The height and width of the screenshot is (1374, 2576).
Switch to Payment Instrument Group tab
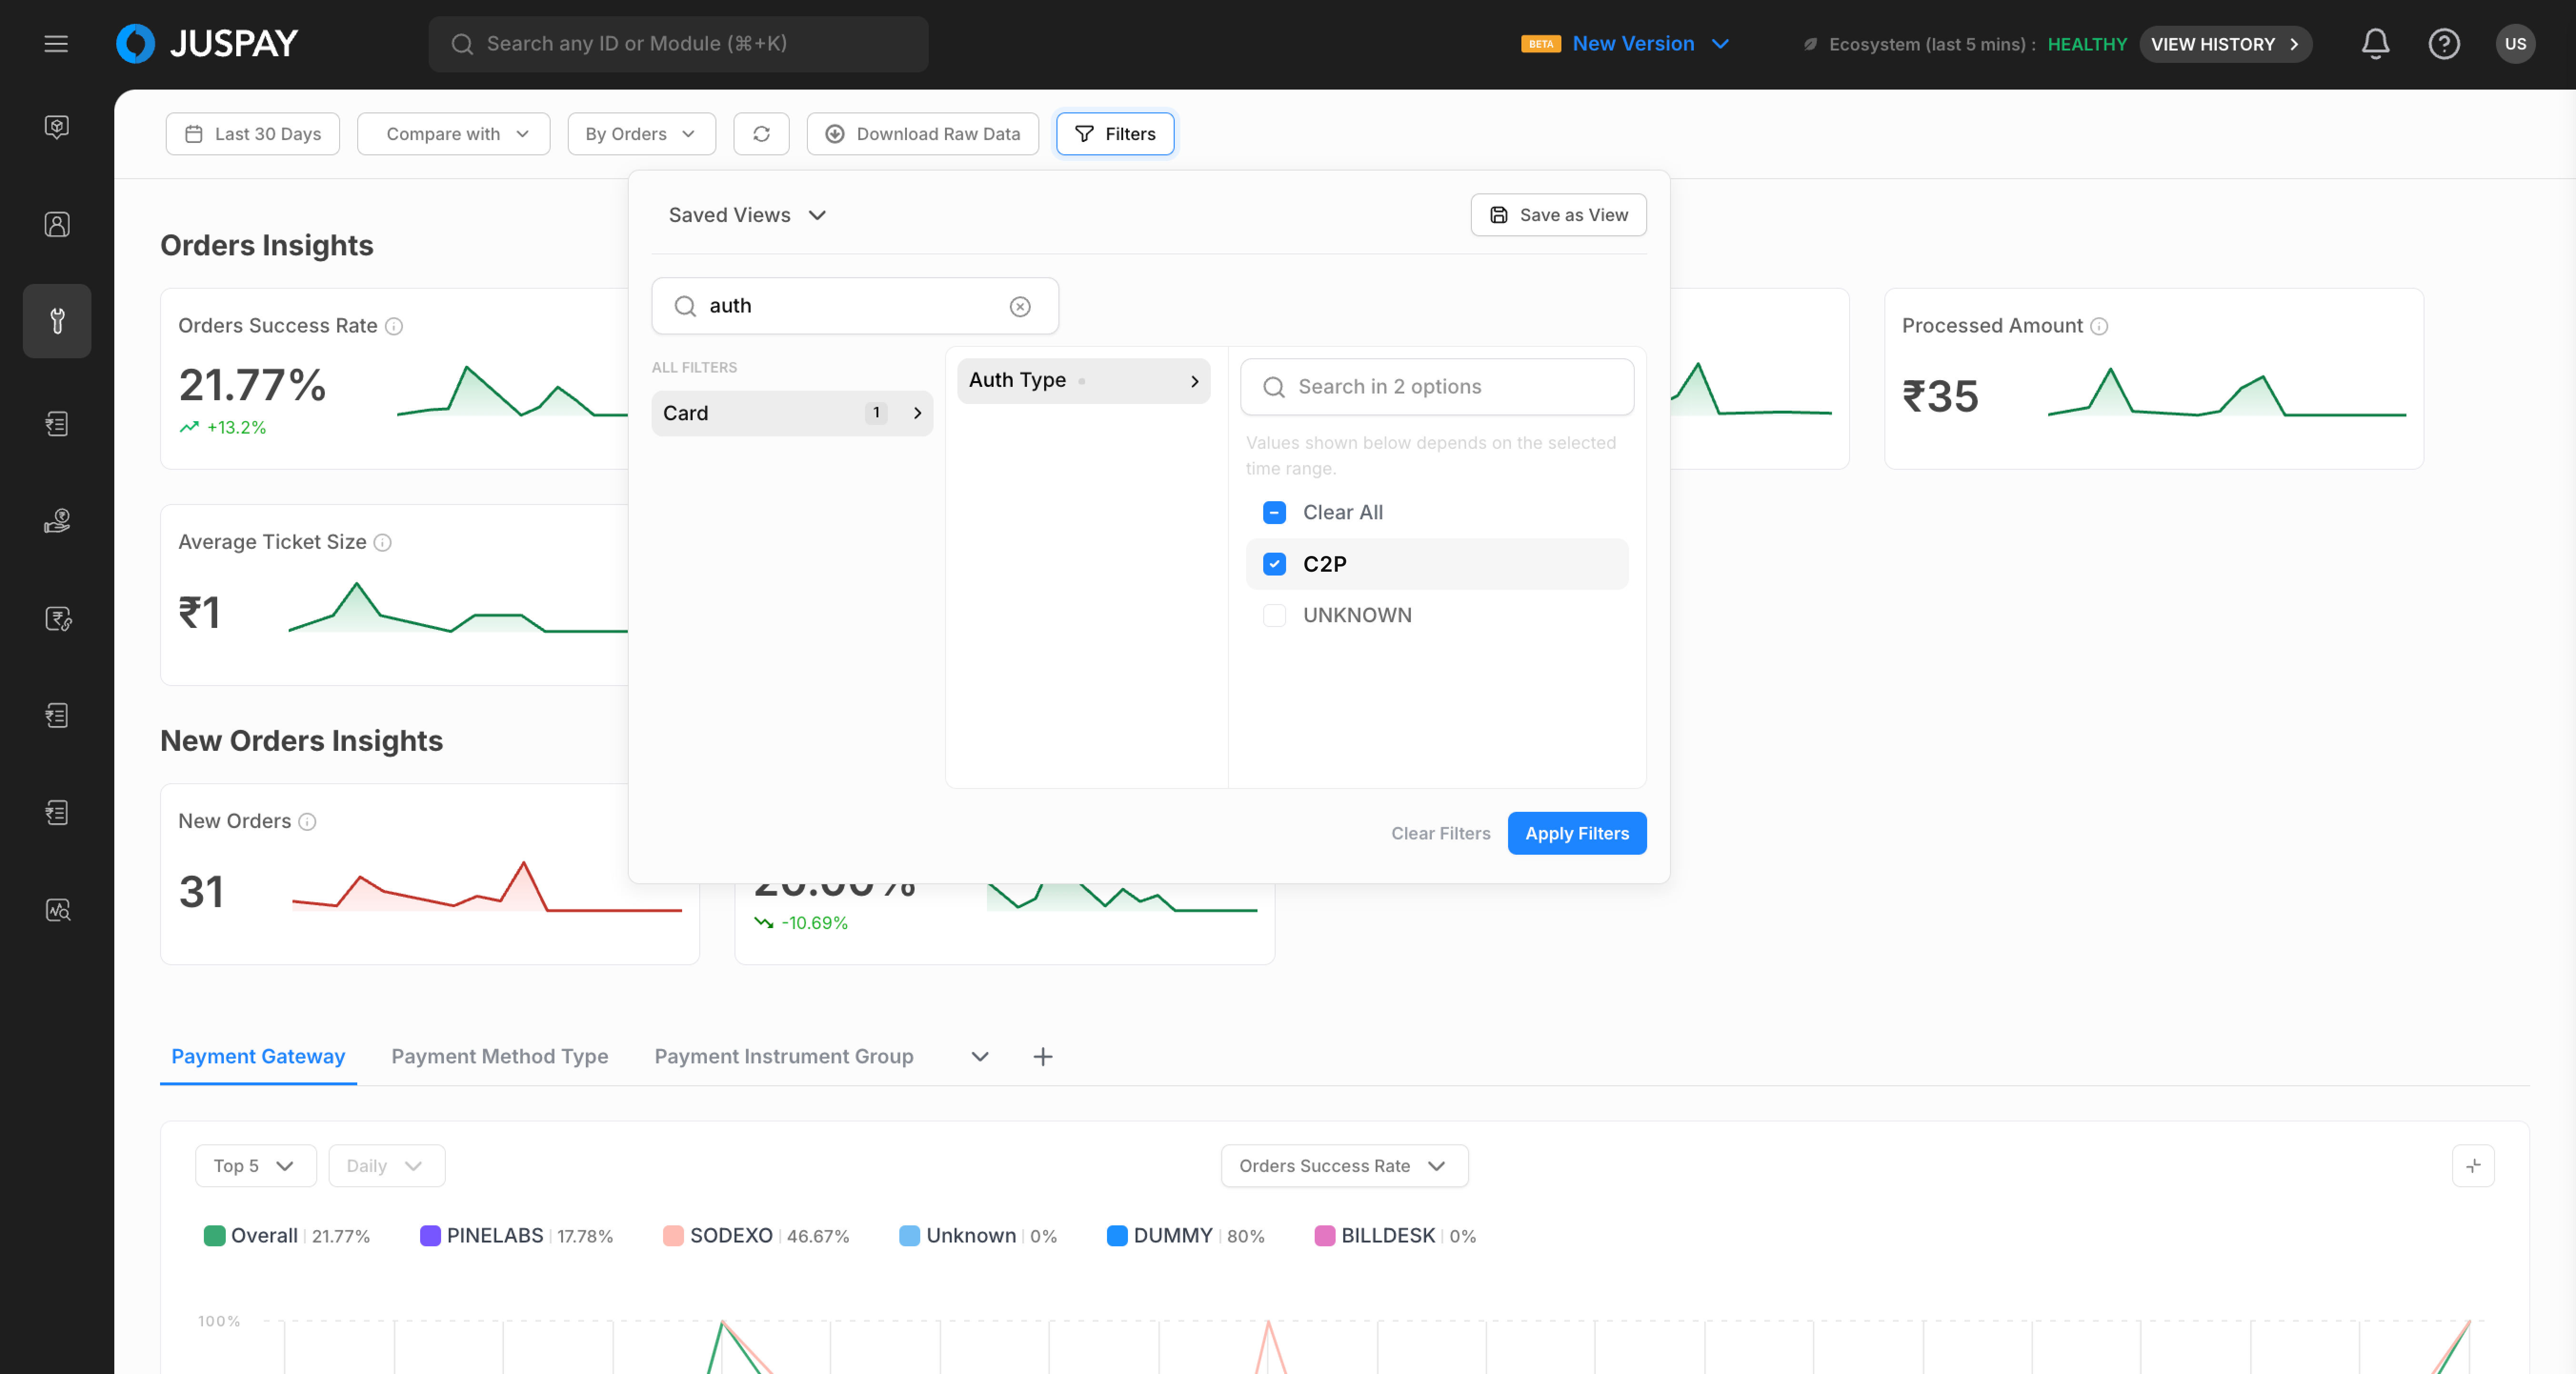coord(783,1057)
